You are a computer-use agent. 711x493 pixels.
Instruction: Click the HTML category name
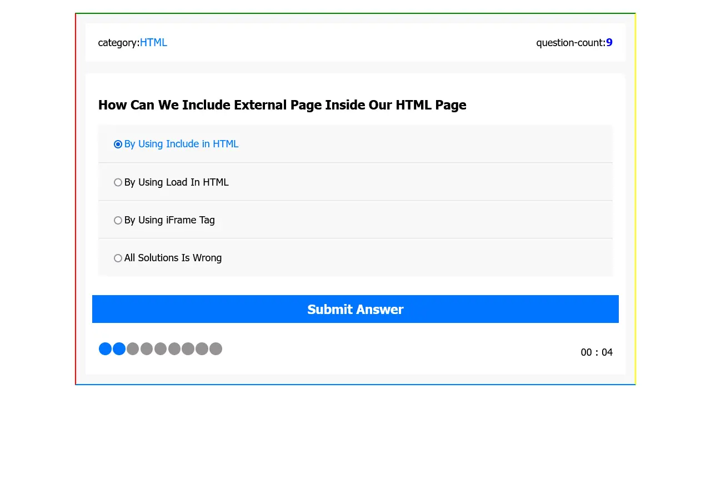(x=153, y=43)
